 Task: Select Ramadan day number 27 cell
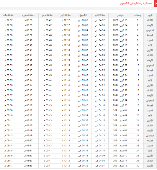coord(138,151)
